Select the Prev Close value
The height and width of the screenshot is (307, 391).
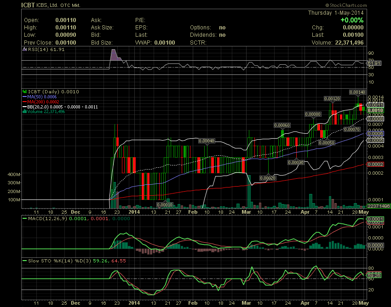66,43
